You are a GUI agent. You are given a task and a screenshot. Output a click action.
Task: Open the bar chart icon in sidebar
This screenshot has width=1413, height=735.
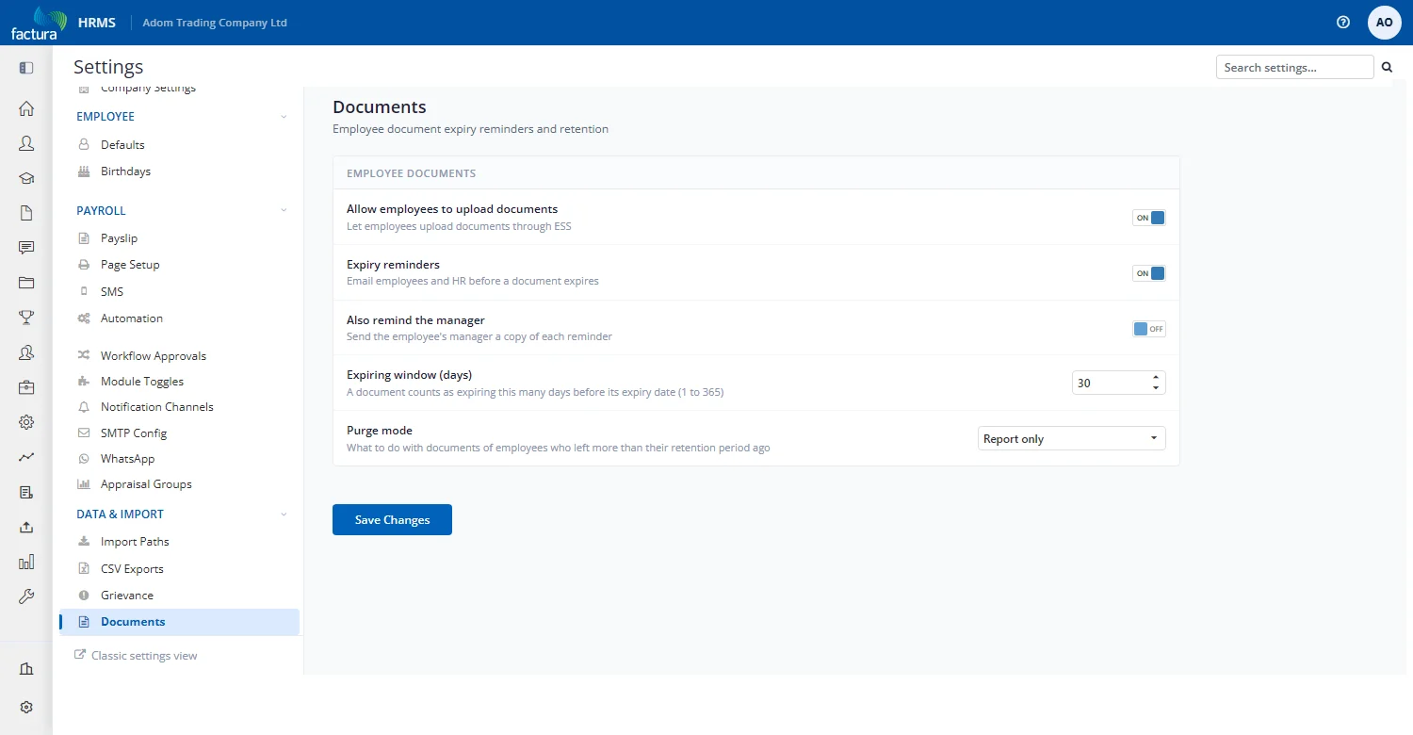click(26, 562)
